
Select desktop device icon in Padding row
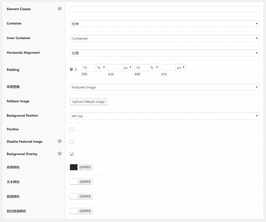click(71, 69)
